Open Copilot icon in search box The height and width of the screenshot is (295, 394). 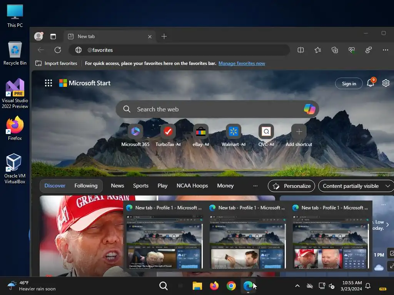click(310, 109)
